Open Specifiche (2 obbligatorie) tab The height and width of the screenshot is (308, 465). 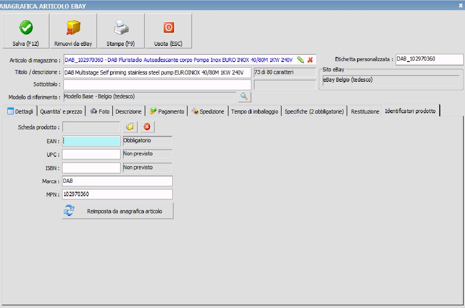314,111
